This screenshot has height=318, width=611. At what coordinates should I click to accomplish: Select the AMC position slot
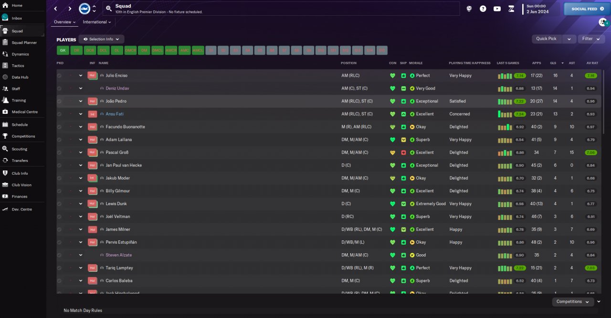(184, 50)
